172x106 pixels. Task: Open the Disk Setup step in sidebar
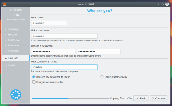coord(14,40)
